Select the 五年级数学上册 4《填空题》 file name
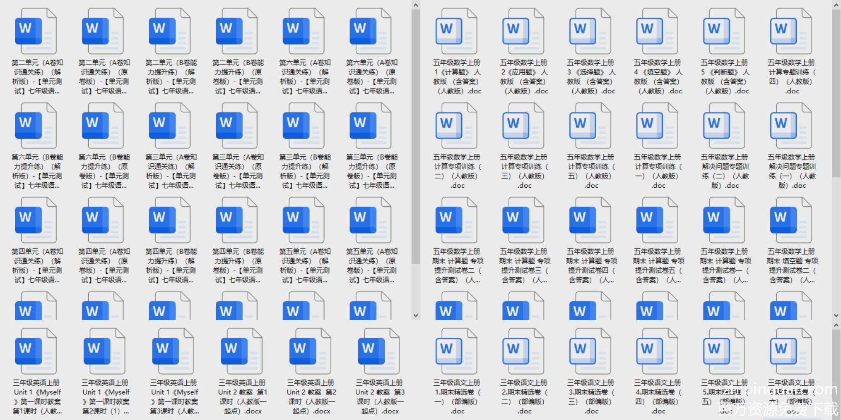This screenshot has height=420, width=841. tap(658, 77)
